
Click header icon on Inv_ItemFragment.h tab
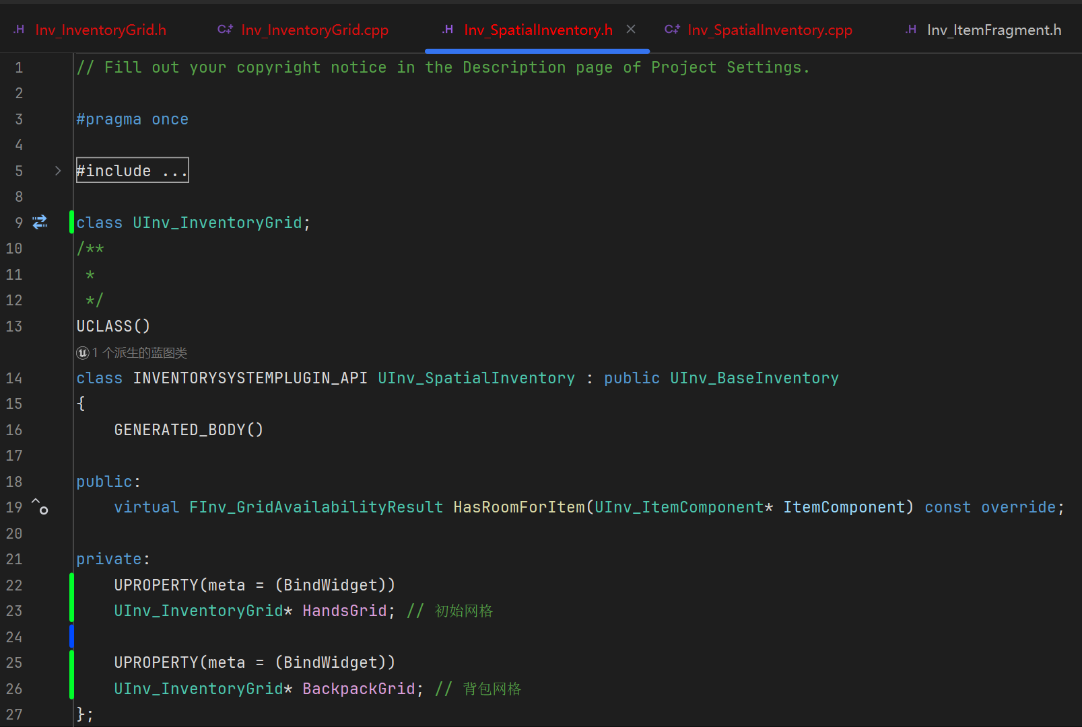[x=911, y=30]
